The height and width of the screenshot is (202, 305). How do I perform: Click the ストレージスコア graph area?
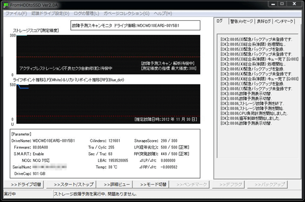(x=108, y=54)
